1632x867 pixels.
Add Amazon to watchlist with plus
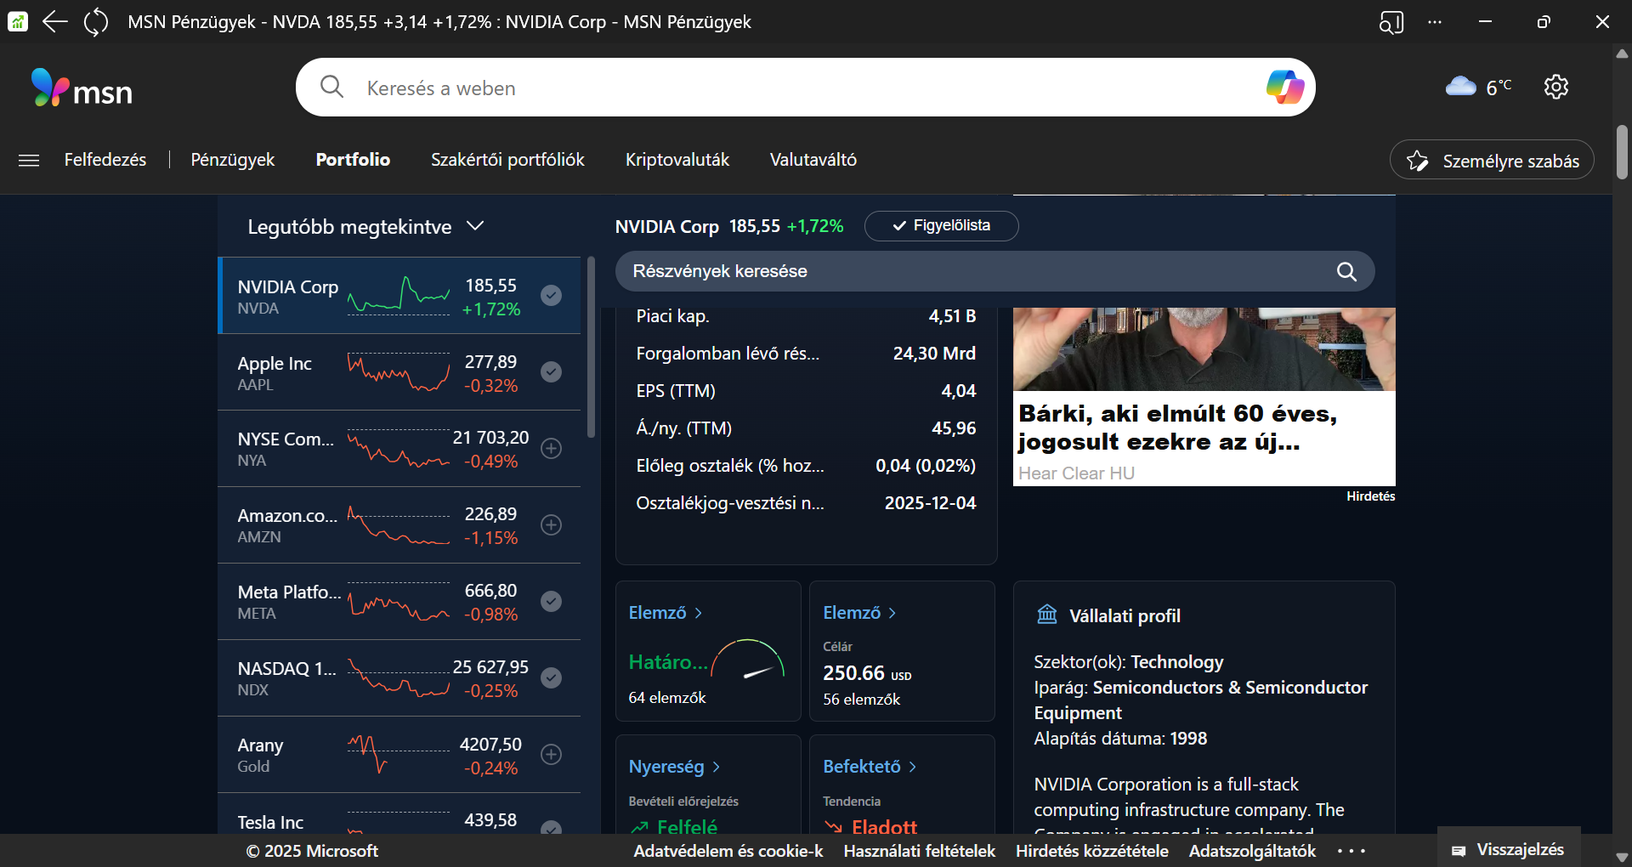click(552, 524)
